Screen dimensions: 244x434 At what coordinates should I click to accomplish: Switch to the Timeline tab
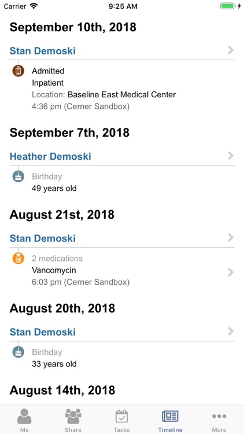170,420
